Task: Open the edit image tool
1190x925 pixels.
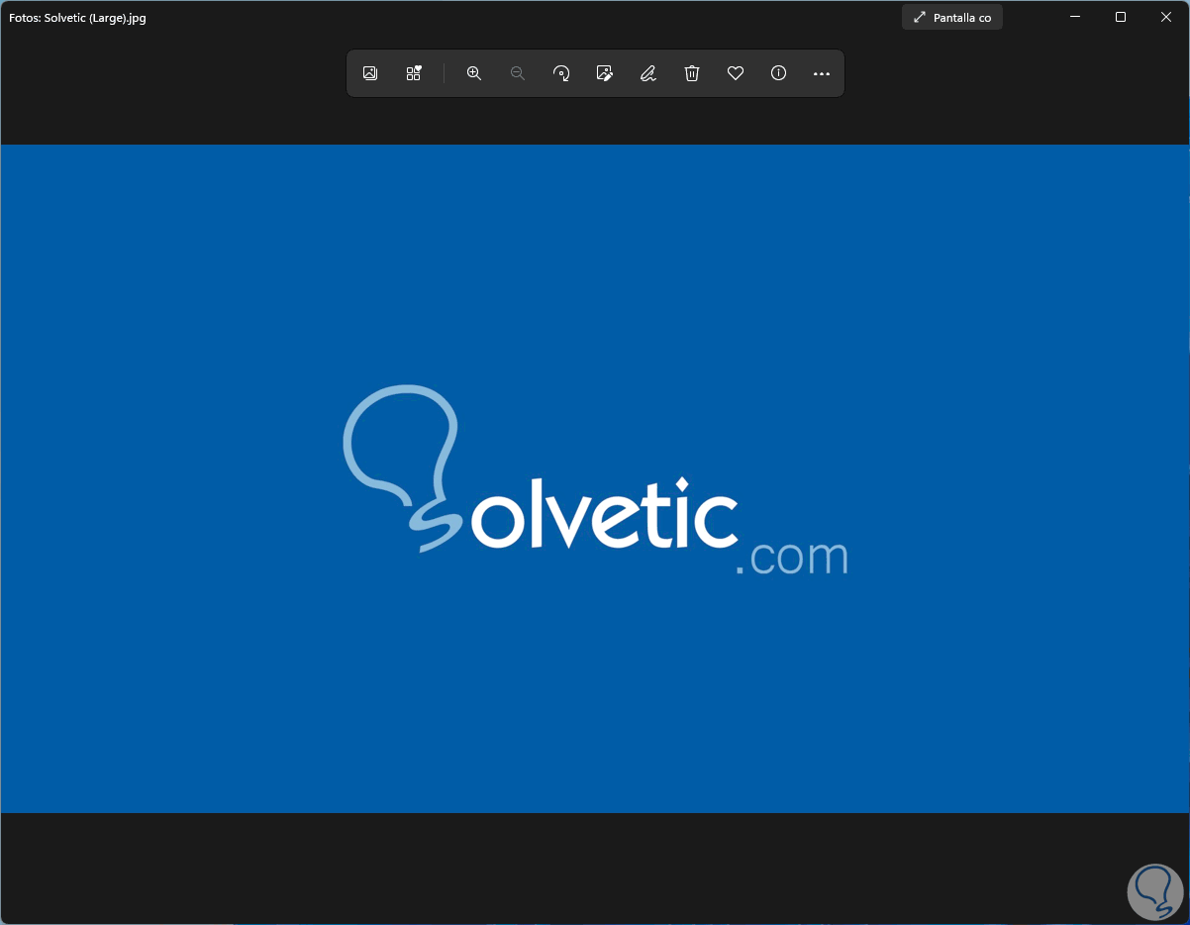Action: tap(605, 73)
